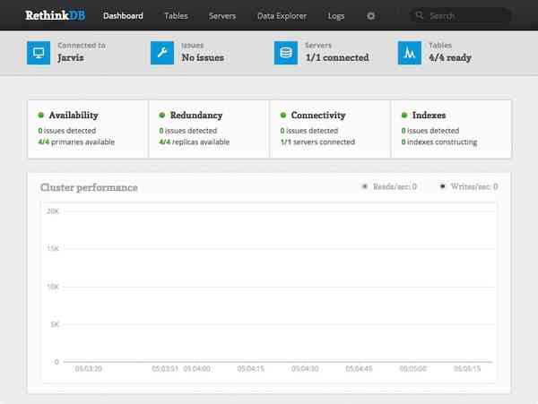This screenshot has height=404, width=538.
Task: Click 4/4 replicas available text
Action: coord(195,142)
